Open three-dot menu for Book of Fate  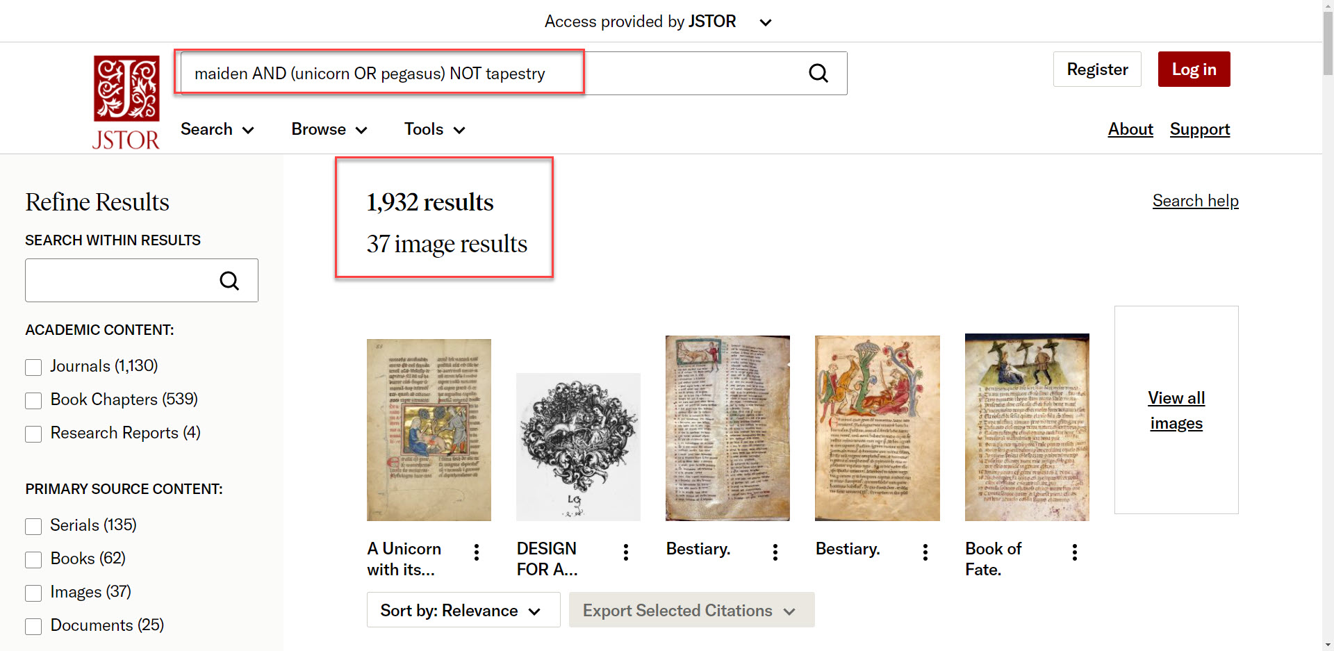pos(1075,552)
